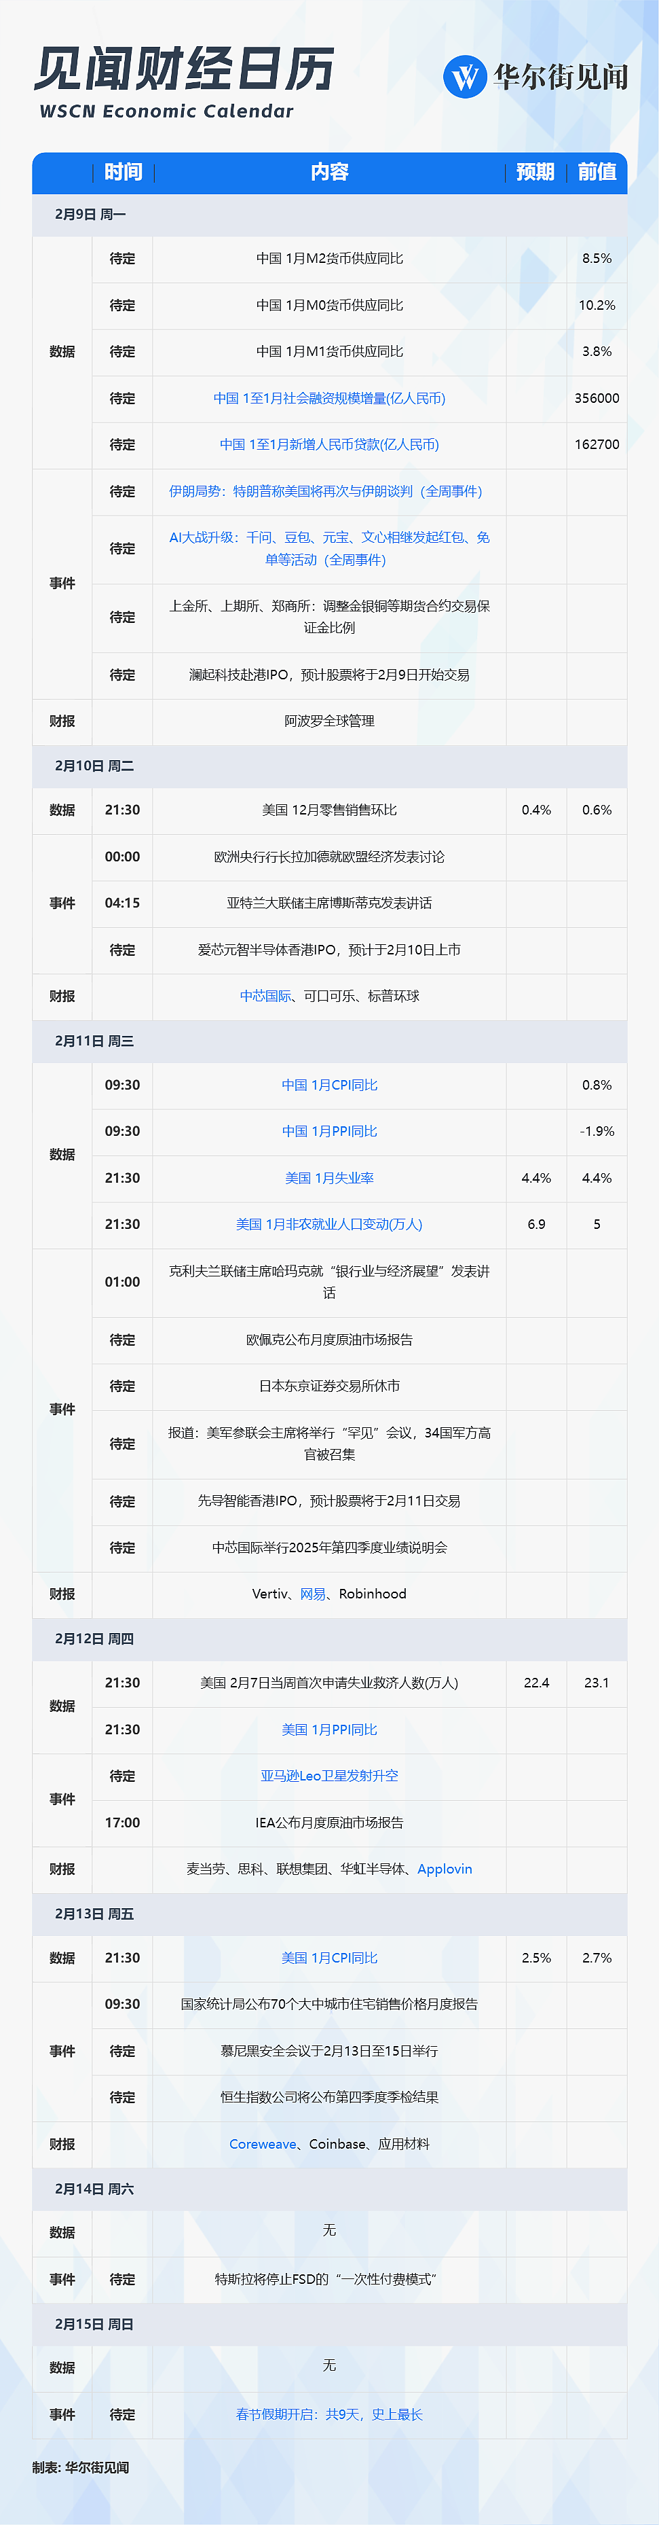Open link 中国 1至1月新增人民币贷款(亿人民币)

[329, 444]
